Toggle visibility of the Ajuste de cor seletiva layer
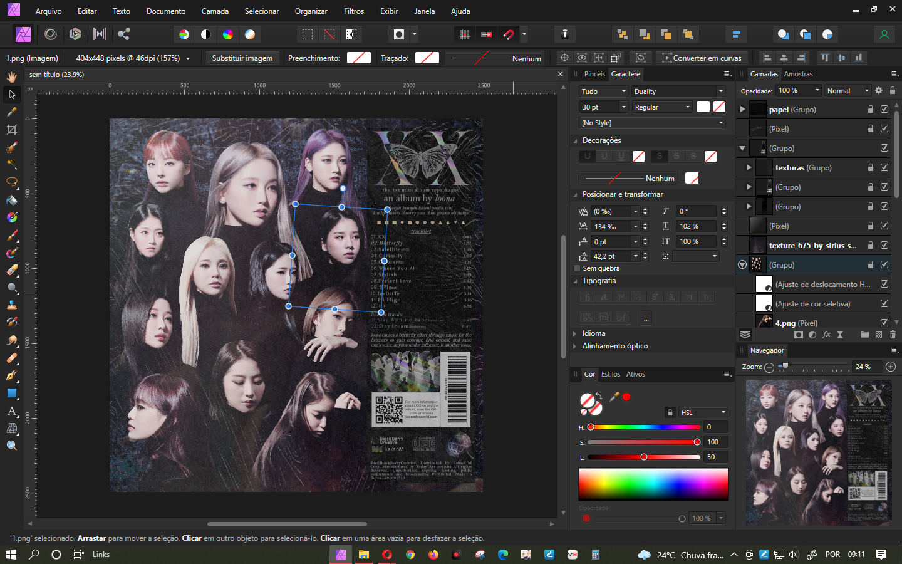 (x=884, y=303)
